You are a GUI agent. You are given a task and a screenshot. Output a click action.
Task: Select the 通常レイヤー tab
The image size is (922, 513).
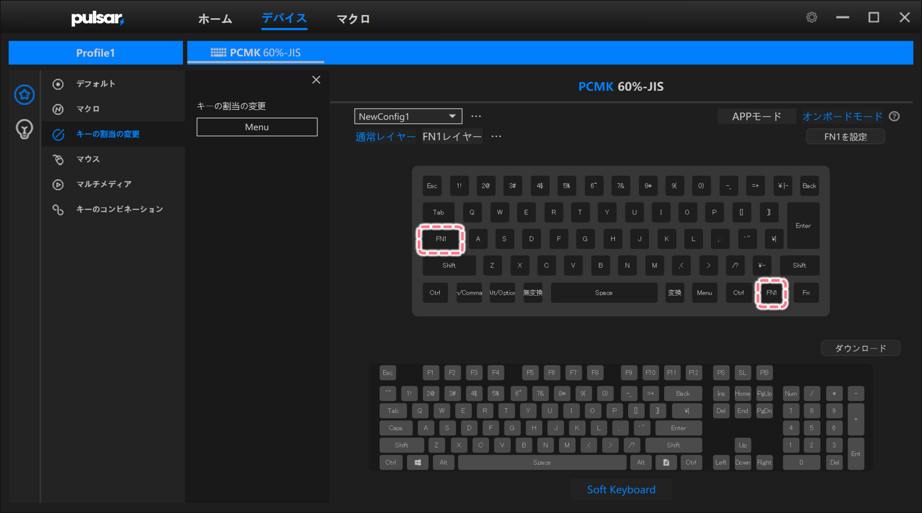pyautogui.click(x=386, y=137)
